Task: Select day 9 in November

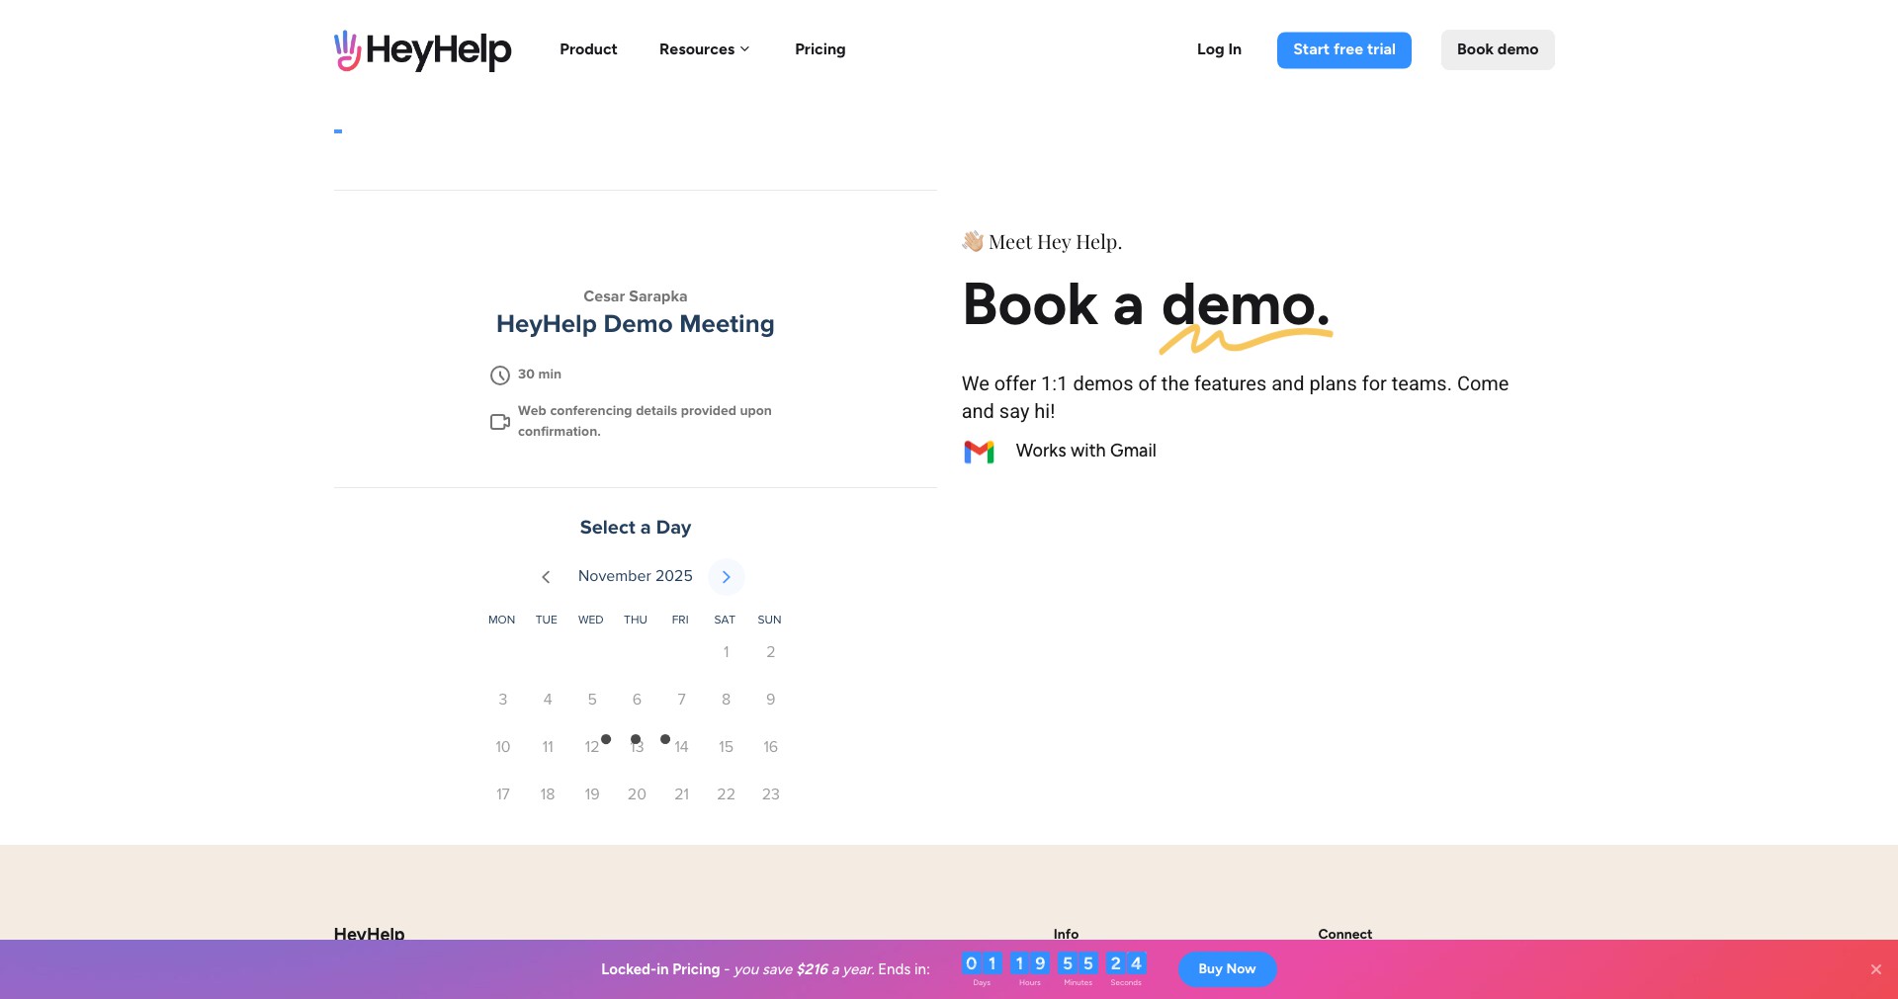Action: [x=770, y=700]
